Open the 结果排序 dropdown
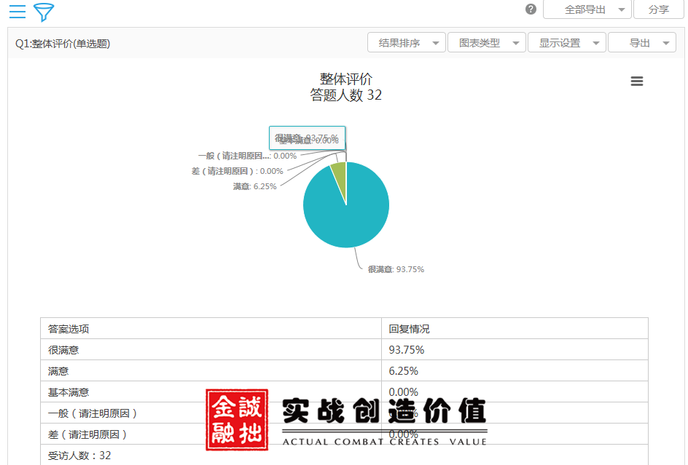The height and width of the screenshot is (465, 688). click(407, 43)
